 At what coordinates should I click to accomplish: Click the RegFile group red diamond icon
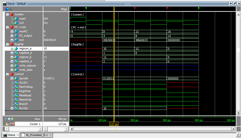12,44
